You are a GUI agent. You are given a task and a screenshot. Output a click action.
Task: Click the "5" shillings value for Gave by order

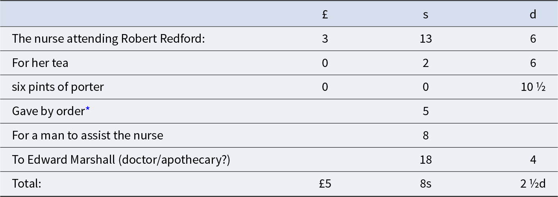point(425,111)
